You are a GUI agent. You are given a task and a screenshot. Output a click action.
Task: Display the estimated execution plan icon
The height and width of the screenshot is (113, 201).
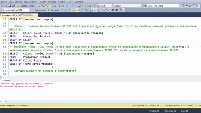(x=70, y=10)
